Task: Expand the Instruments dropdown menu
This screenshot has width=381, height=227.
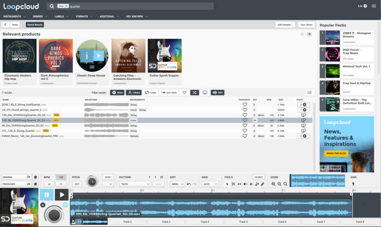Action: 14,17
